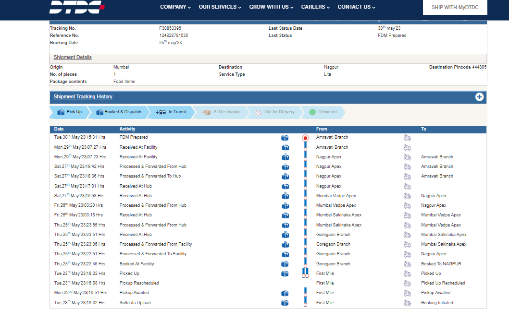Open the CAREERS menu
This screenshot has width=509, height=309.
[x=315, y=7]
